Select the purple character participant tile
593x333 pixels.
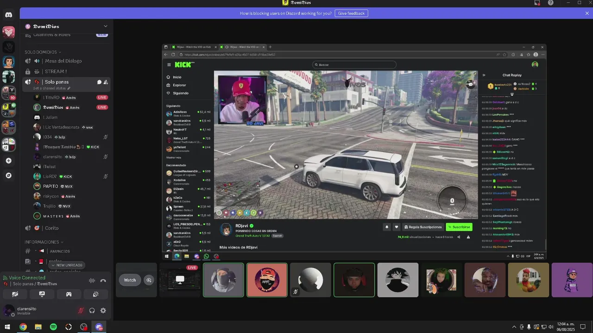(572, 280)
